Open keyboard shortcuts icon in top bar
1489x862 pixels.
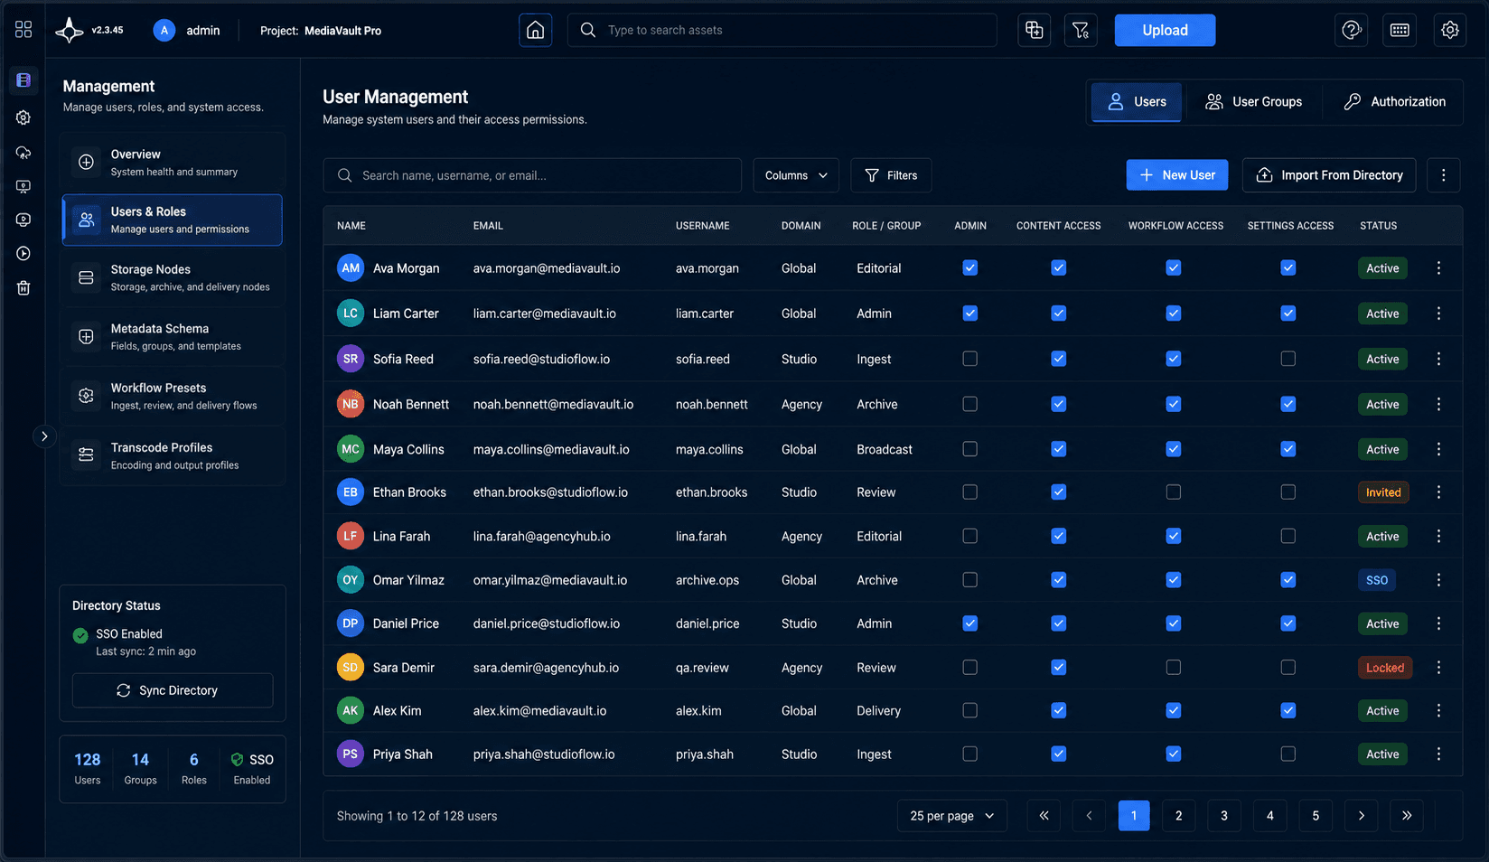(x=1400, y=30)
